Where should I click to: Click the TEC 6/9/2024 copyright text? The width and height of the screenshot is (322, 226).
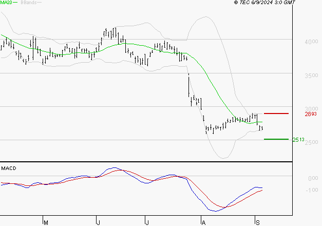pyautogui.click(x=264, y=3)
